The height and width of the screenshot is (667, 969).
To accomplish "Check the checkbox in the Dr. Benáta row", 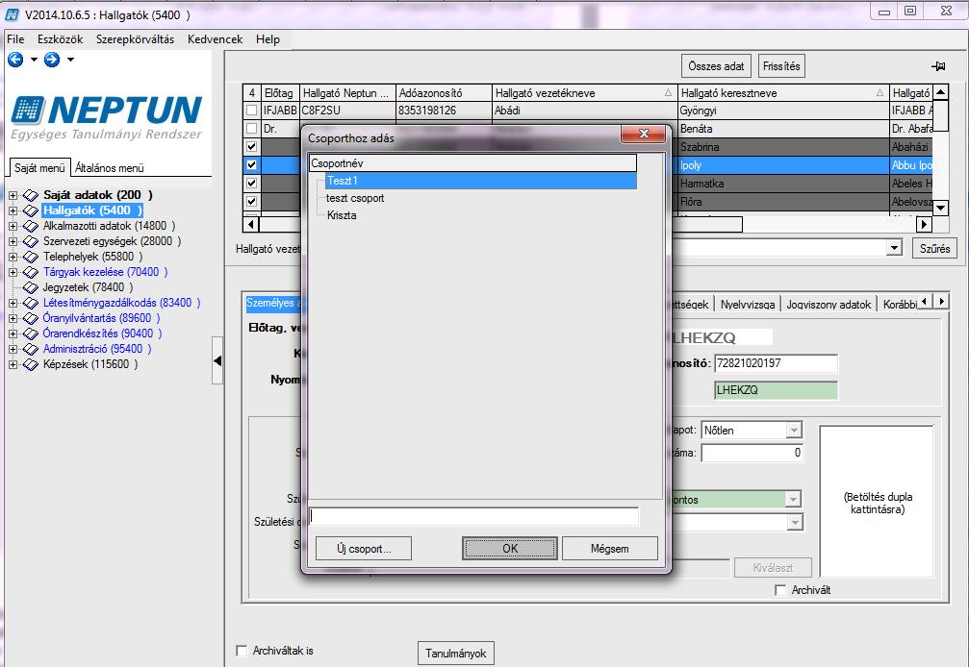I will point(251,129).
